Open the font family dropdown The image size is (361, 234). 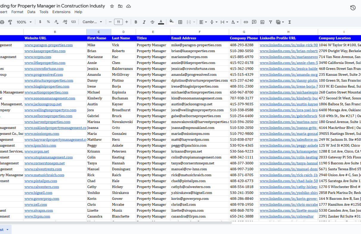pyautogui.click(x=92, y=22)
